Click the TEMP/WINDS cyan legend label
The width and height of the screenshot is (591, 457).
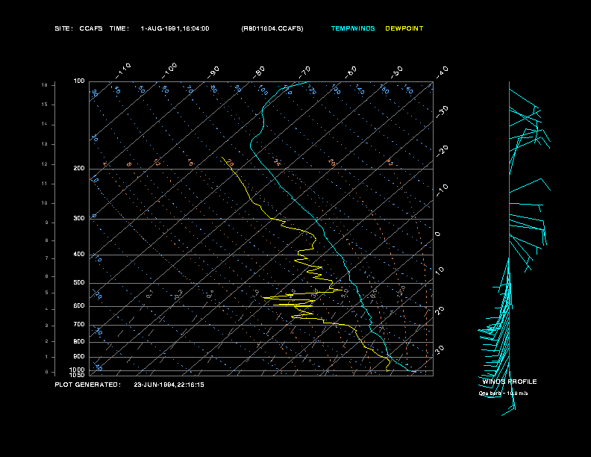[353, 28]
